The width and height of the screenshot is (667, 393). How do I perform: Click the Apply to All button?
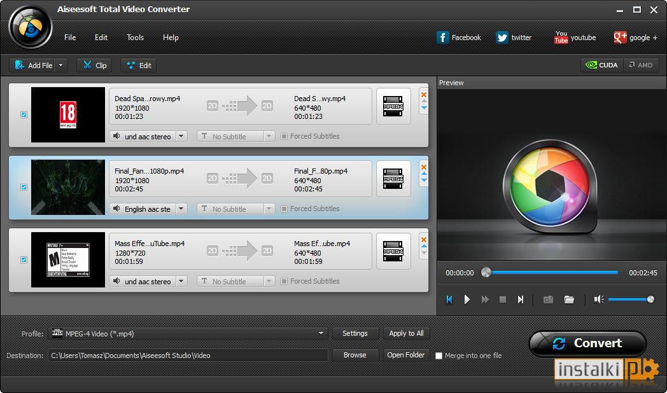[406, 333]
